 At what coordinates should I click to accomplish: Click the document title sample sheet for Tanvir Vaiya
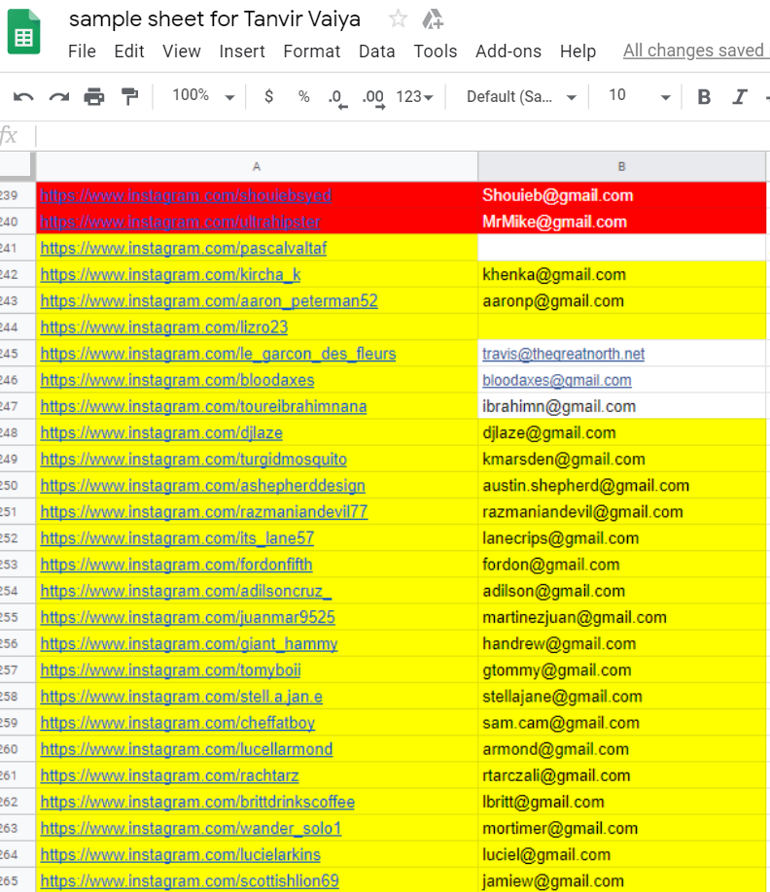pyautogui.click(x=215, y=19)
